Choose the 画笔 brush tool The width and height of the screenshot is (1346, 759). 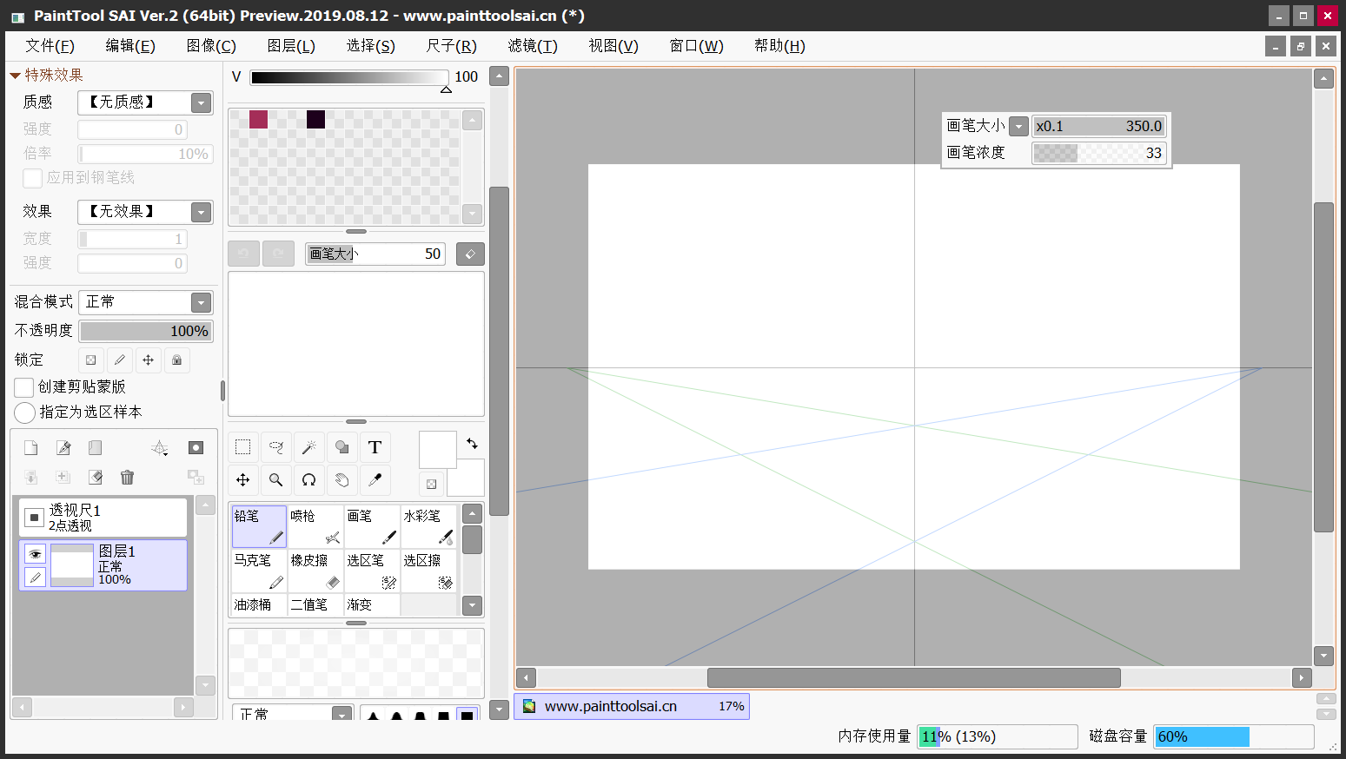point(372,526)
